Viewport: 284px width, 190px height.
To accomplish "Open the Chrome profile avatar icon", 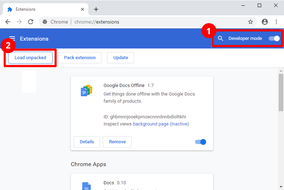I will (264, 22).
